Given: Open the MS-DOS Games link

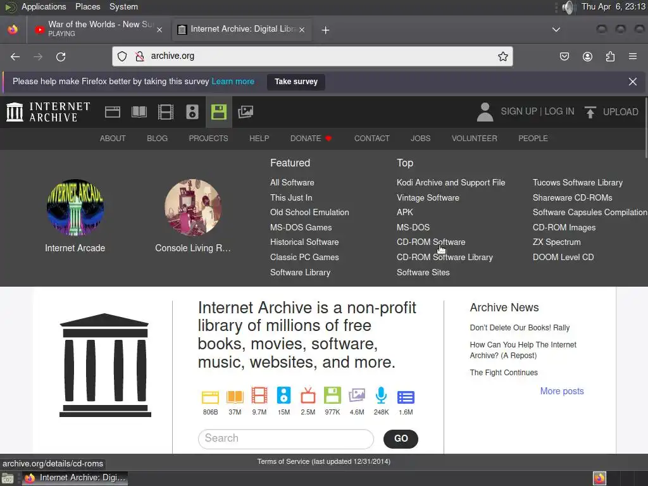Looking at the screenshot, I should (x=301, y=227).
